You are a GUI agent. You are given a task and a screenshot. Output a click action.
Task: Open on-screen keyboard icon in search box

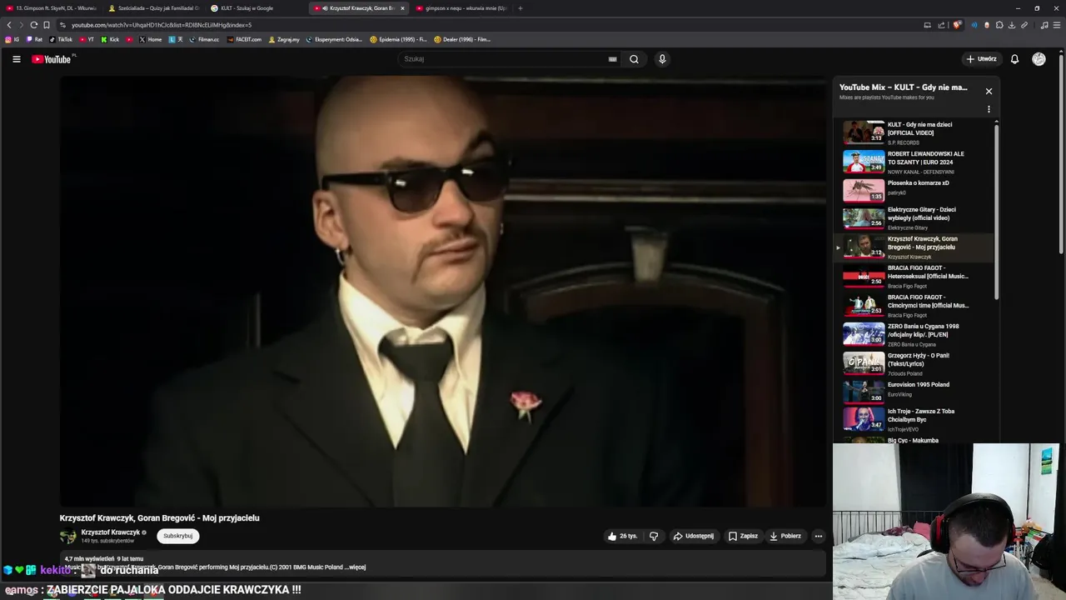click(x=612, y=59)
